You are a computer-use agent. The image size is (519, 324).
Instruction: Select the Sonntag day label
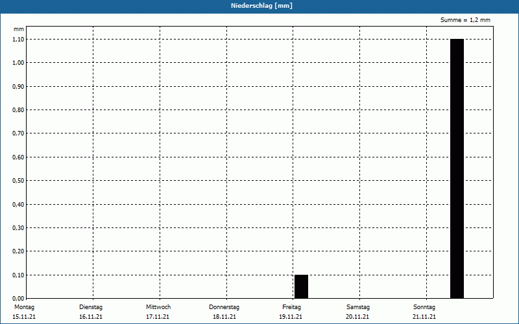pos(424,307)
